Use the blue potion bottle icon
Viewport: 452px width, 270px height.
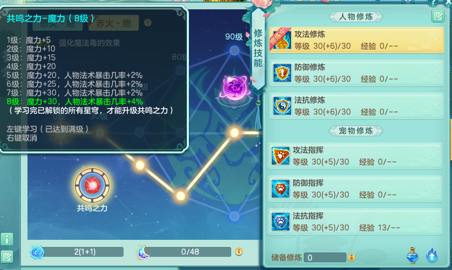pos(412,255)
